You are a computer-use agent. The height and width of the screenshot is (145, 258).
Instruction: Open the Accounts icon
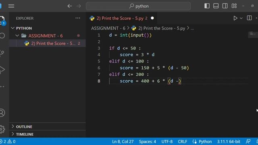pyautogui.click(x=2, y=113)
